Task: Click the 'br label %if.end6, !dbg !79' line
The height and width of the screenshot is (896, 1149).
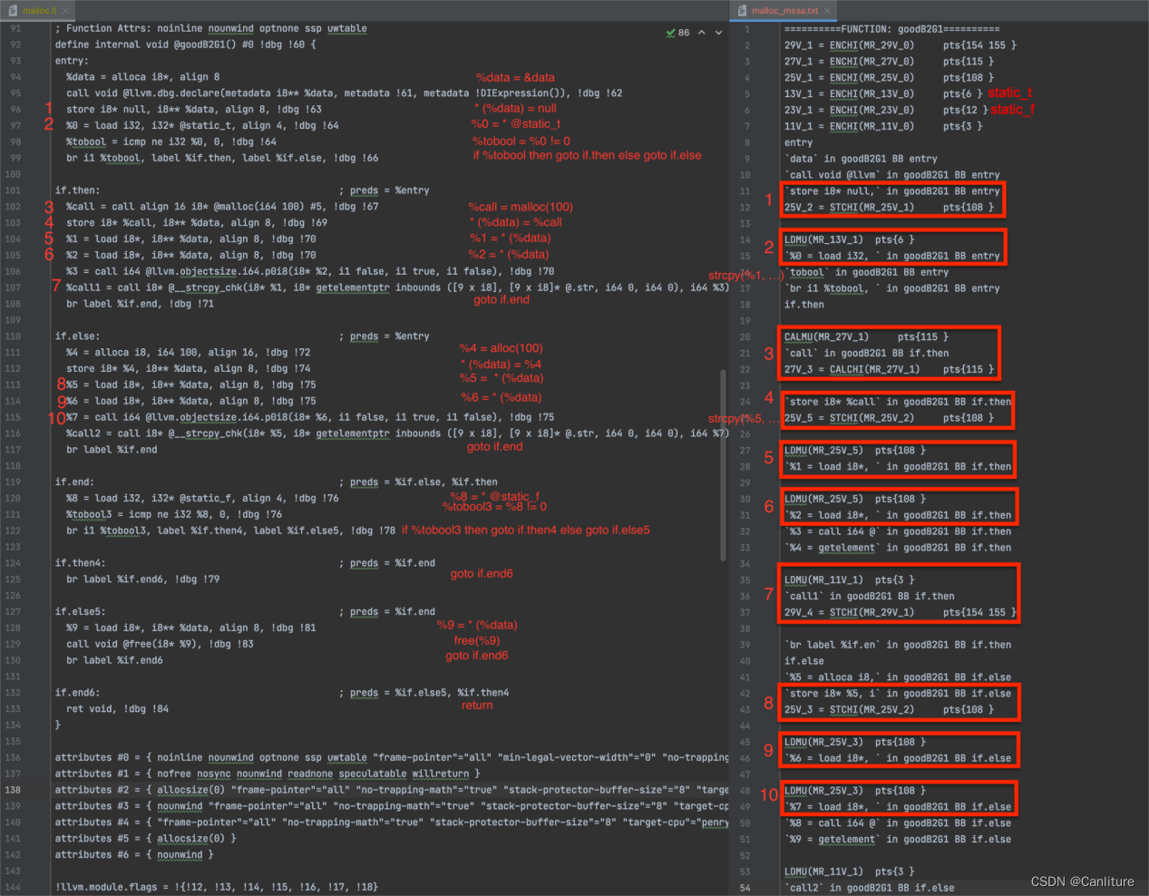Action: (x=142, y=579)
